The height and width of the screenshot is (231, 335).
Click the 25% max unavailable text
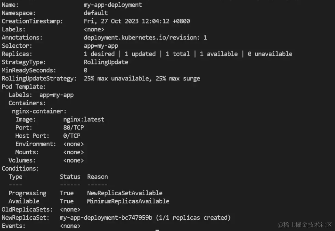(x=116, y=79)
